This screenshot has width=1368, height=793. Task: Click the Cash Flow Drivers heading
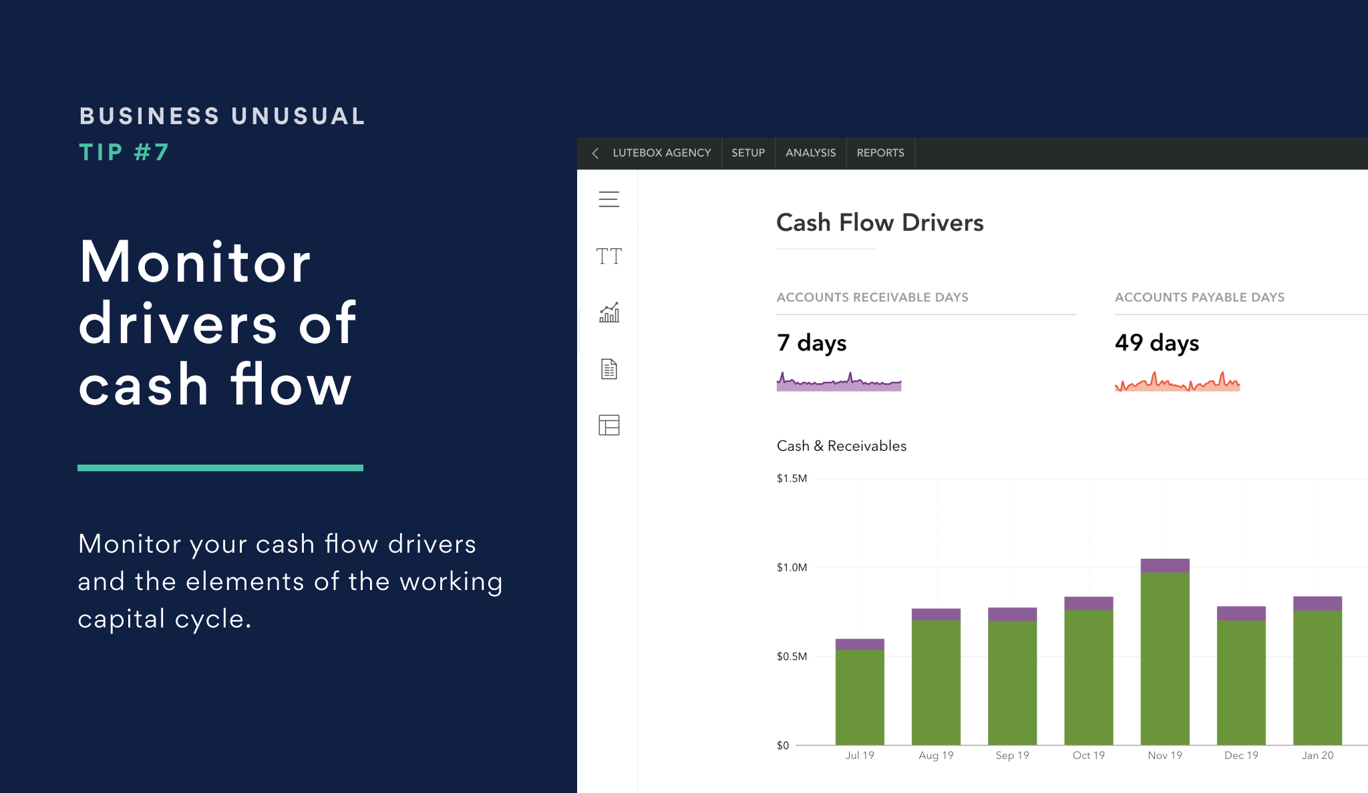(x=880, y=222)
